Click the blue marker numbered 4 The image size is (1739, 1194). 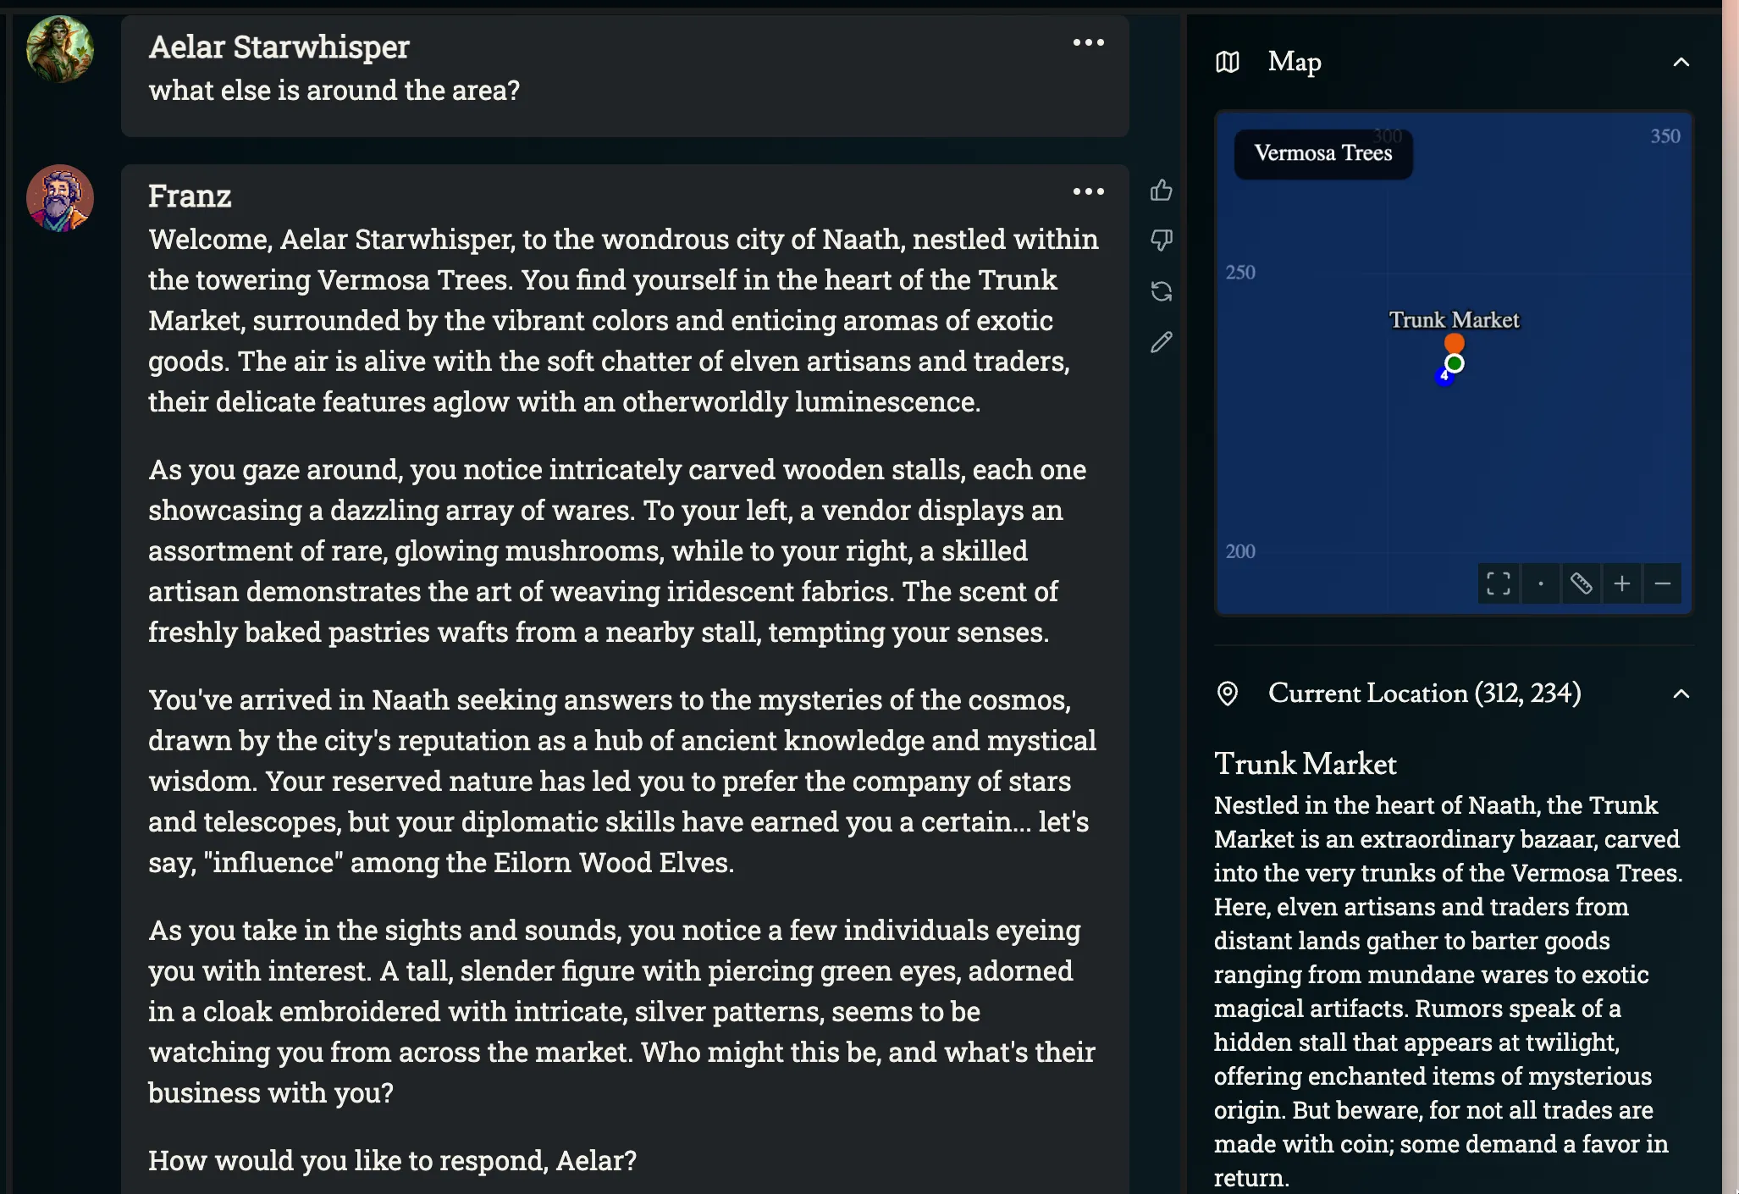click(1444, 377)
